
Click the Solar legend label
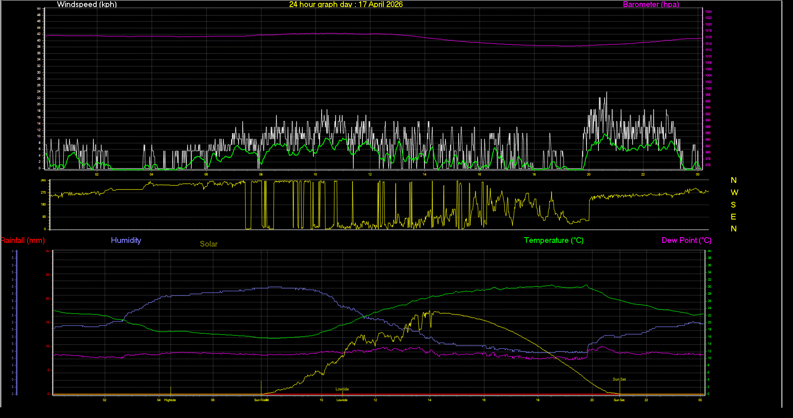click(209, 244)
